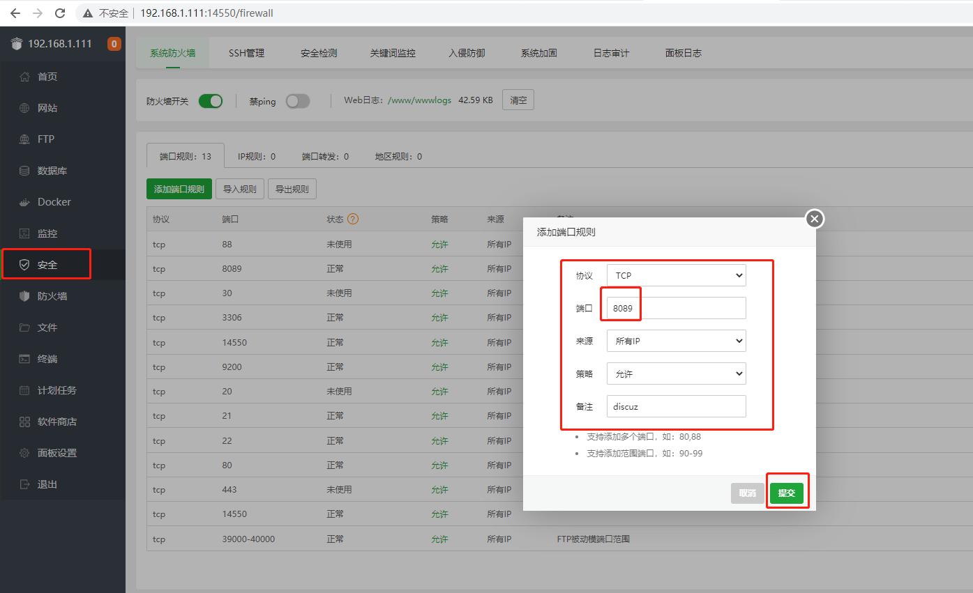Click the 取消 cancel button
The height and width of the screenshot is (593, 973).
(748, 493)
